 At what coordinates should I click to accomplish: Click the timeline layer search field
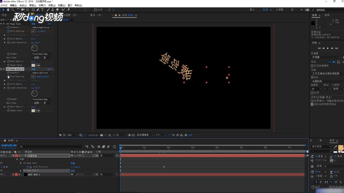[x=51, y=146]
